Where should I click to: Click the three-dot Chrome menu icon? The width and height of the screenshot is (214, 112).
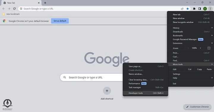(x=210, y=9)
